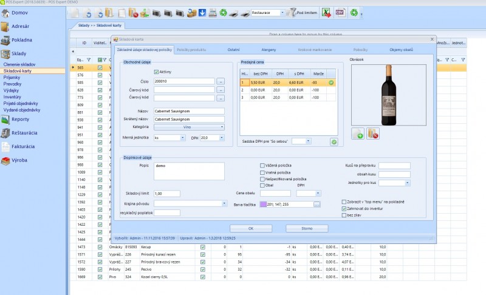Uncheck Zahrnovat do inventur checkbox
Image resolution: width=486 pixels, height=295 pixels.
344,208
